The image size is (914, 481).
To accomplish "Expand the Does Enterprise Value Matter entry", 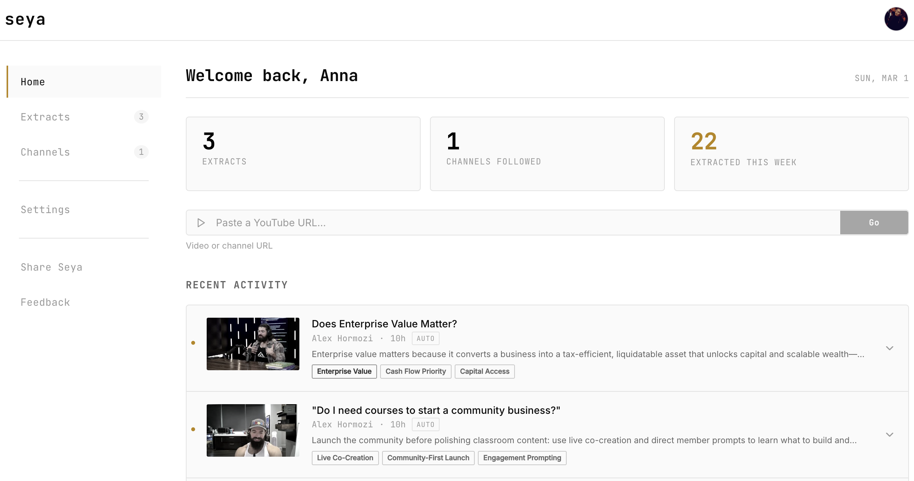I will coord(889,348).
